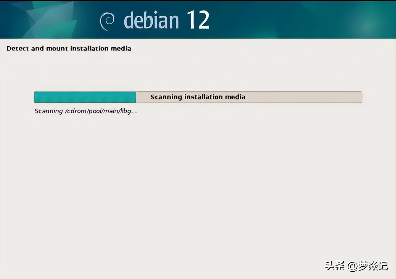Click the filled teal portion of progress bar

pyautogui.click(x=84, y=97)
